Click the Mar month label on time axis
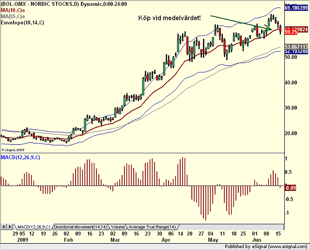310x250 pixels. click(x=115, y=240)
